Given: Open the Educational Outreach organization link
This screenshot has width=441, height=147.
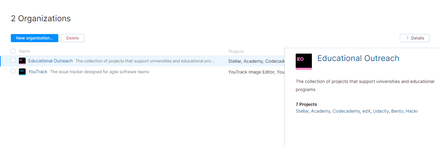Looking at the screenshot, I should click(x=51, y=61).
